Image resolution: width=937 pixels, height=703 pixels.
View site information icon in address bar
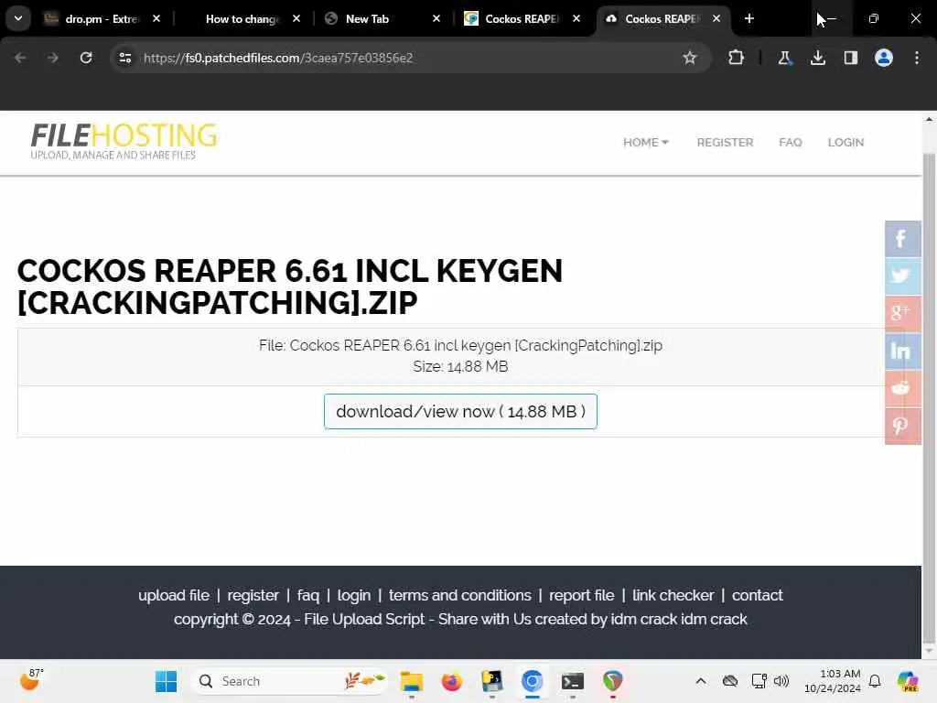click(124, 58)
